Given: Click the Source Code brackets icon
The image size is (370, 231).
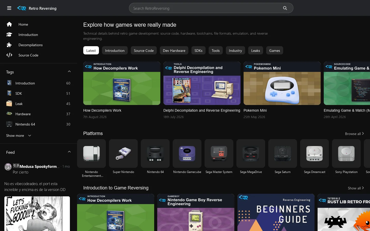Looking at the screenshot, I should (x=9, y=55).
